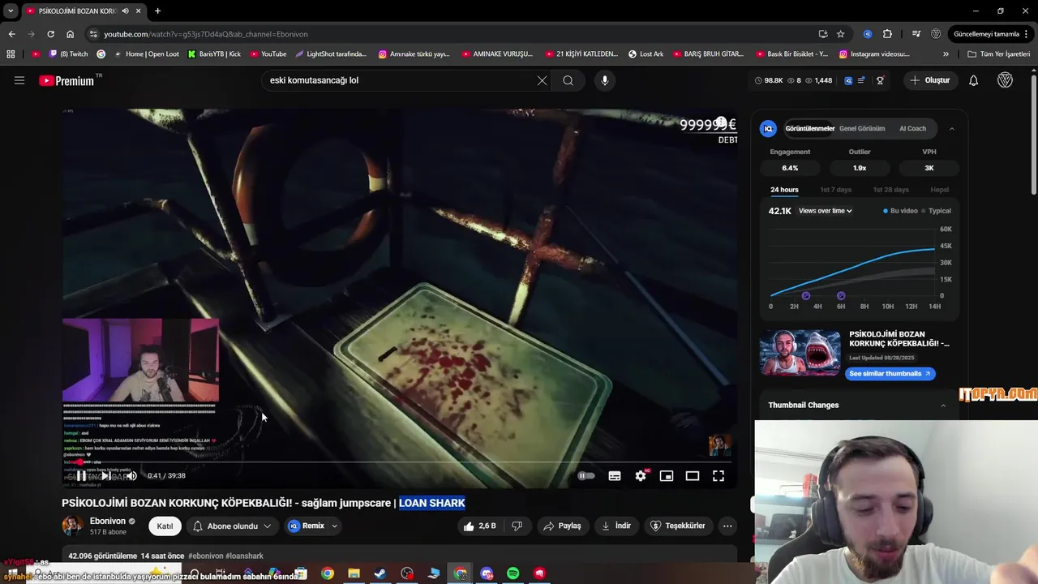
Task: Click the Oluştur create button
Action: click(929, 80)
